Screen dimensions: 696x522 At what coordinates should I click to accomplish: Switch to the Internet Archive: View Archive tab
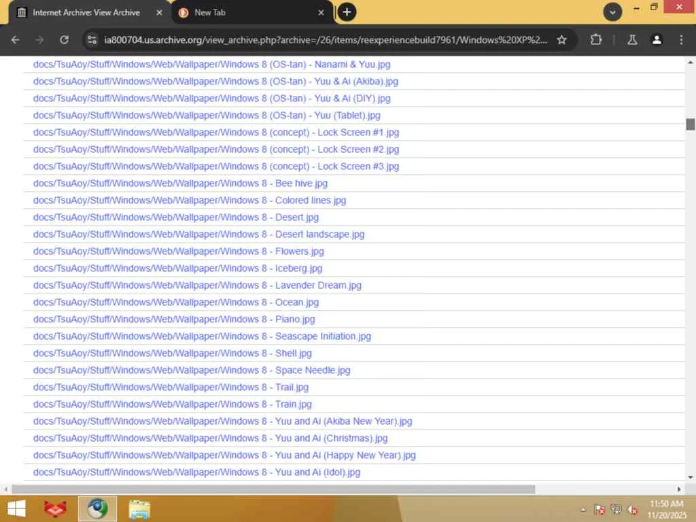86,12
